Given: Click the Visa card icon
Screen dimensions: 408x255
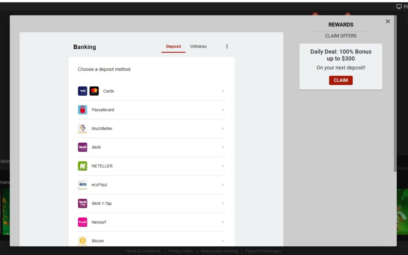Looking at the screenshot, I should tap(82, 91).
